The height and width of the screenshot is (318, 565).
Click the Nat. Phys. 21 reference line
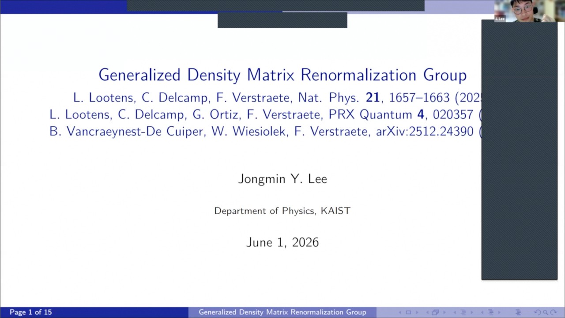277,98
